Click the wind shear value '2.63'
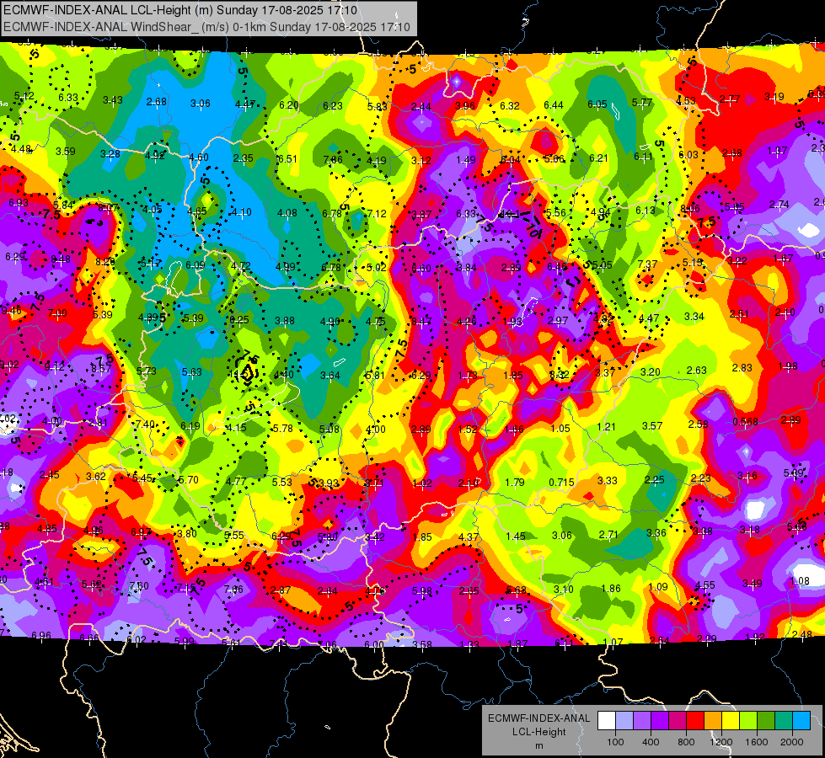825x758 pixels. coord(697,371)
